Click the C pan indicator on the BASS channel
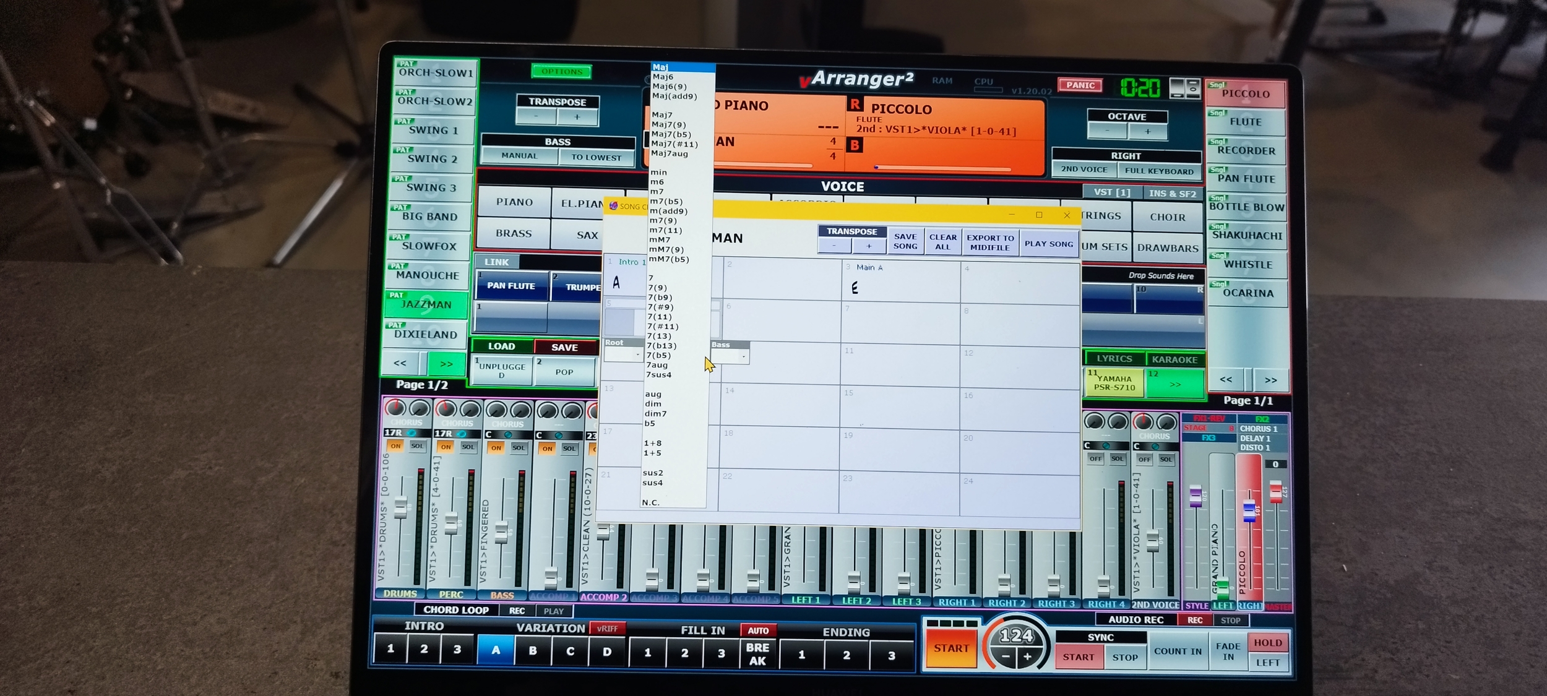 [x=507, y=435]
